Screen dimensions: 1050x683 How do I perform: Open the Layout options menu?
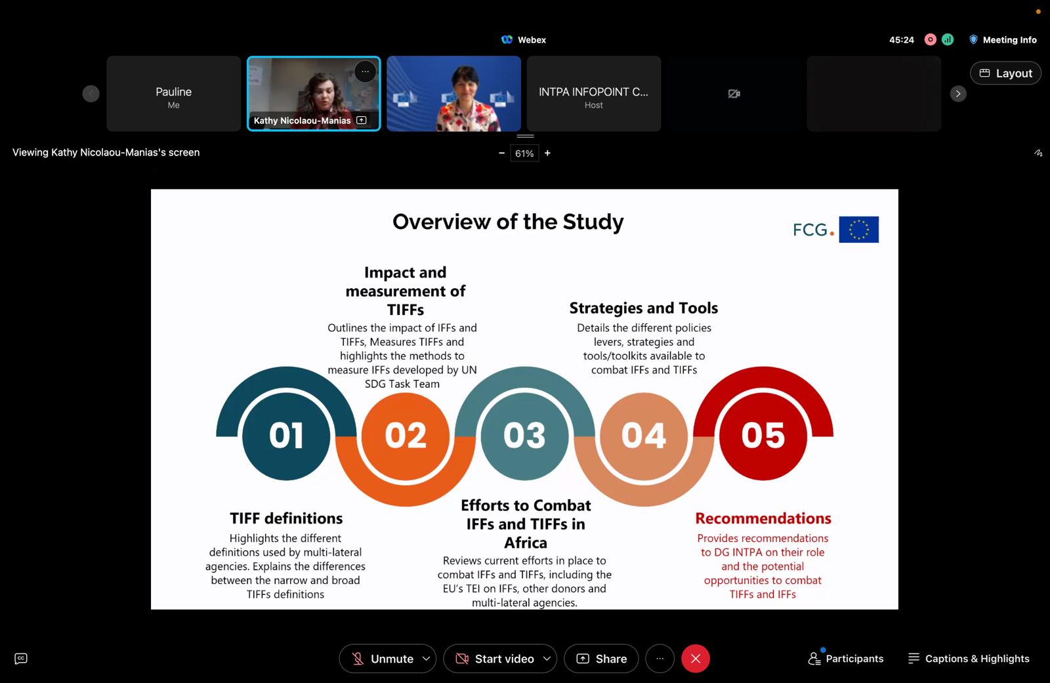click(1005, 73)
